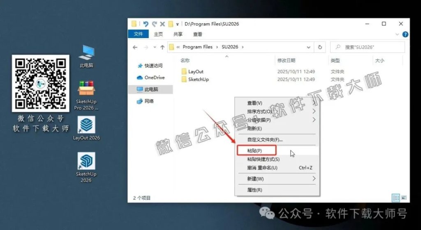This screenshot has height=230, width=421.
Task: Switch to large icons view icon
Action: 404,198
